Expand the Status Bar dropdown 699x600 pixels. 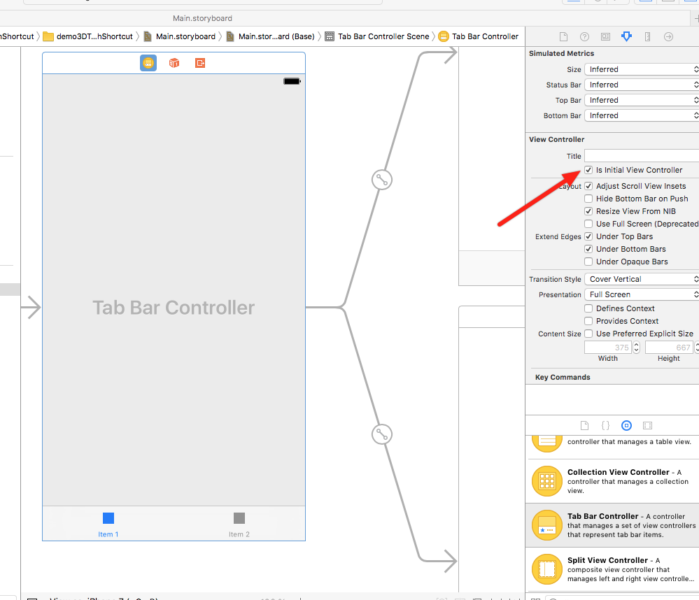tap(642, 85)
